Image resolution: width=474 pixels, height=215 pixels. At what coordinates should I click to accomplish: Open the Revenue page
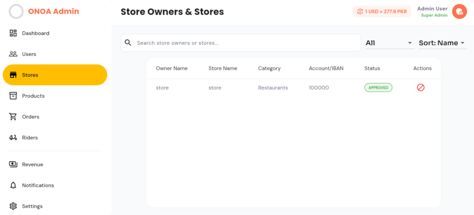55,164
